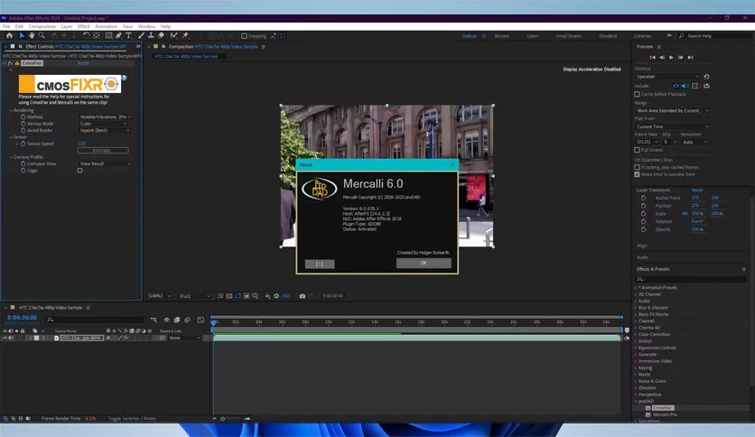Click the Estimate button under Sensor Speed

(103, 150)
